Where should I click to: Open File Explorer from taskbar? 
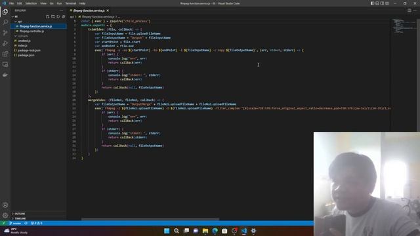[205, 231]
